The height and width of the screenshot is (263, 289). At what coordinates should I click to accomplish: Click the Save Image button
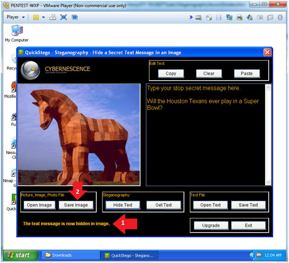pos(76,205)
